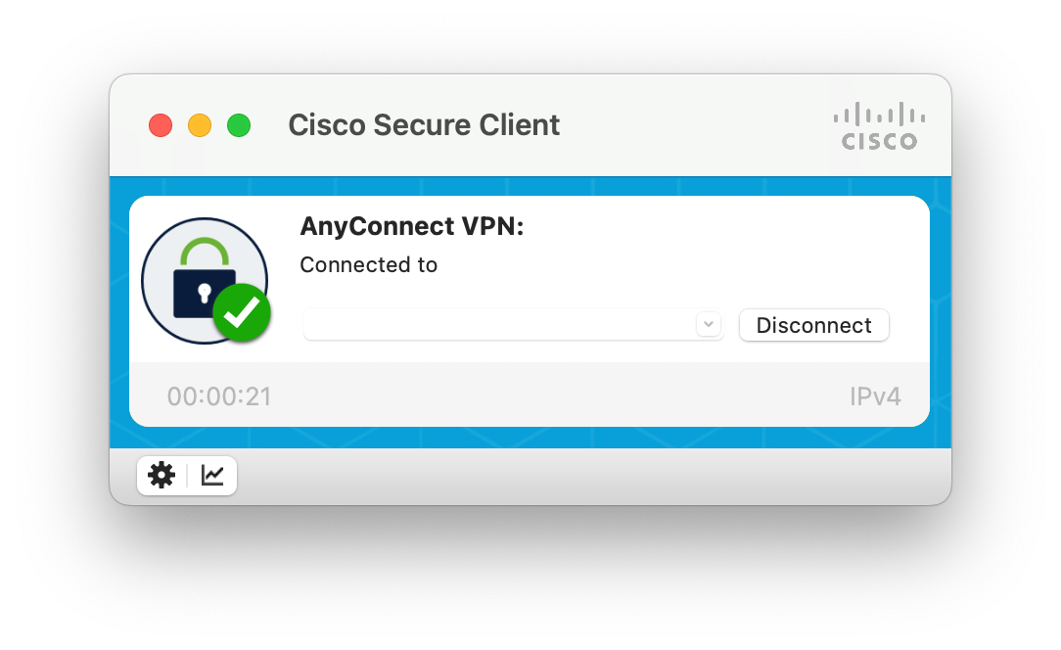Click the 00:00:21 connection timer
This screenshot has height=650, width=1061.
click(x=219, y=396)
